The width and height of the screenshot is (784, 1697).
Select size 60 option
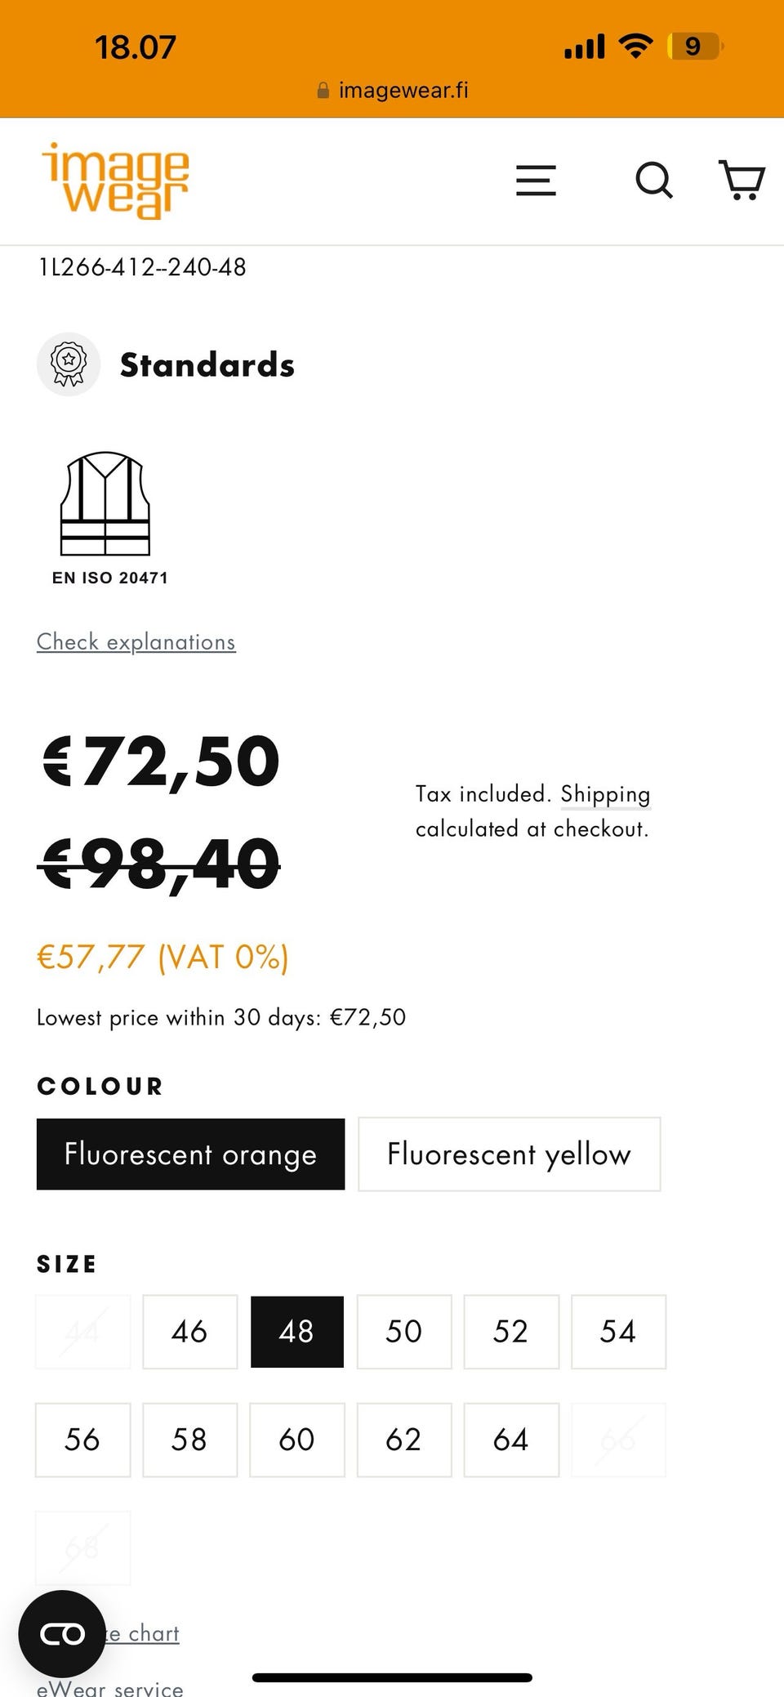coord(296,1439)
